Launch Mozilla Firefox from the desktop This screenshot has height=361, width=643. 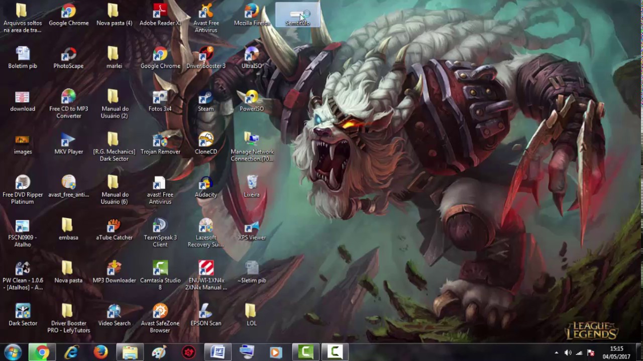(252, 15)
